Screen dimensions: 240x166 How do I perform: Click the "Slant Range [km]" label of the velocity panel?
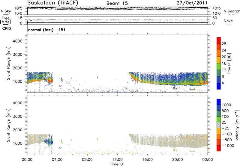8,125
